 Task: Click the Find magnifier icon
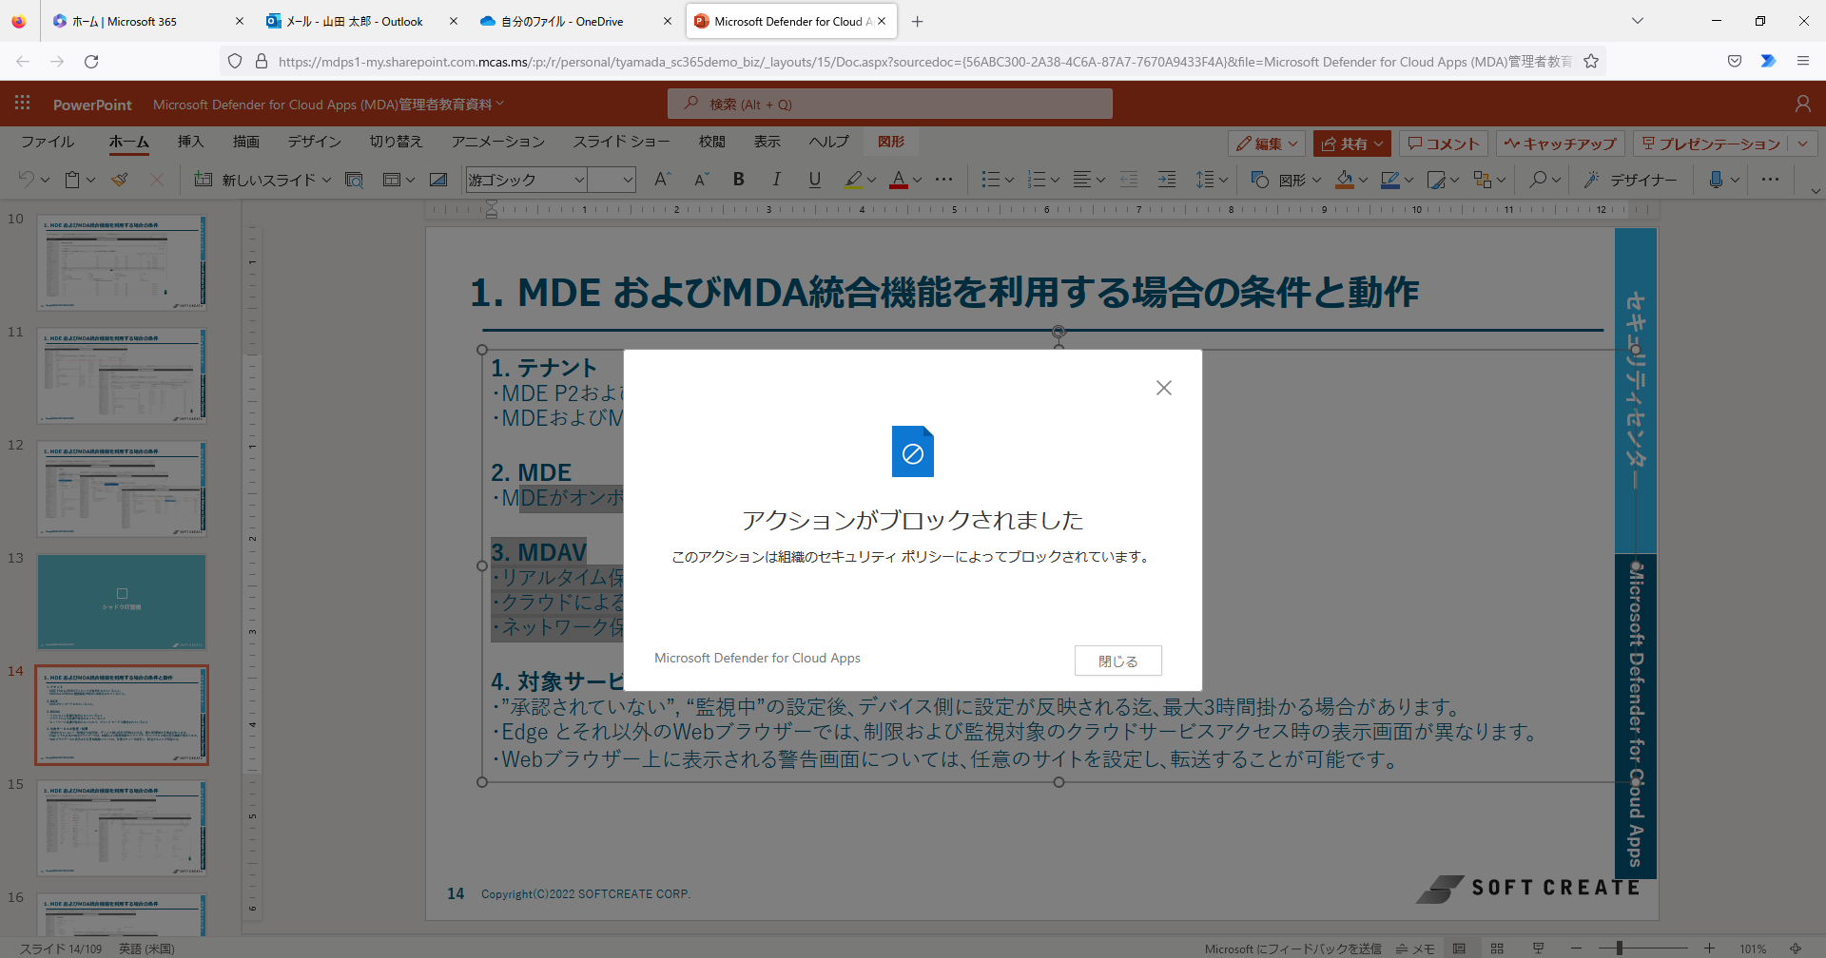1538,180
